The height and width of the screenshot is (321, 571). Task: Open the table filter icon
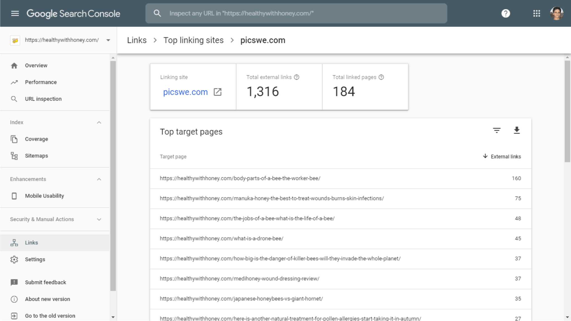[497, 130]
